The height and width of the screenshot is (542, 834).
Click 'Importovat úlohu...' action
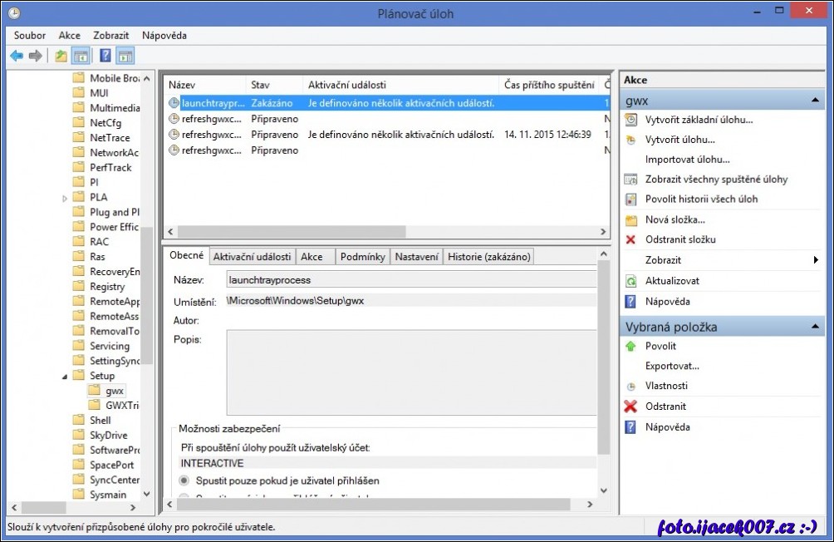687,160
